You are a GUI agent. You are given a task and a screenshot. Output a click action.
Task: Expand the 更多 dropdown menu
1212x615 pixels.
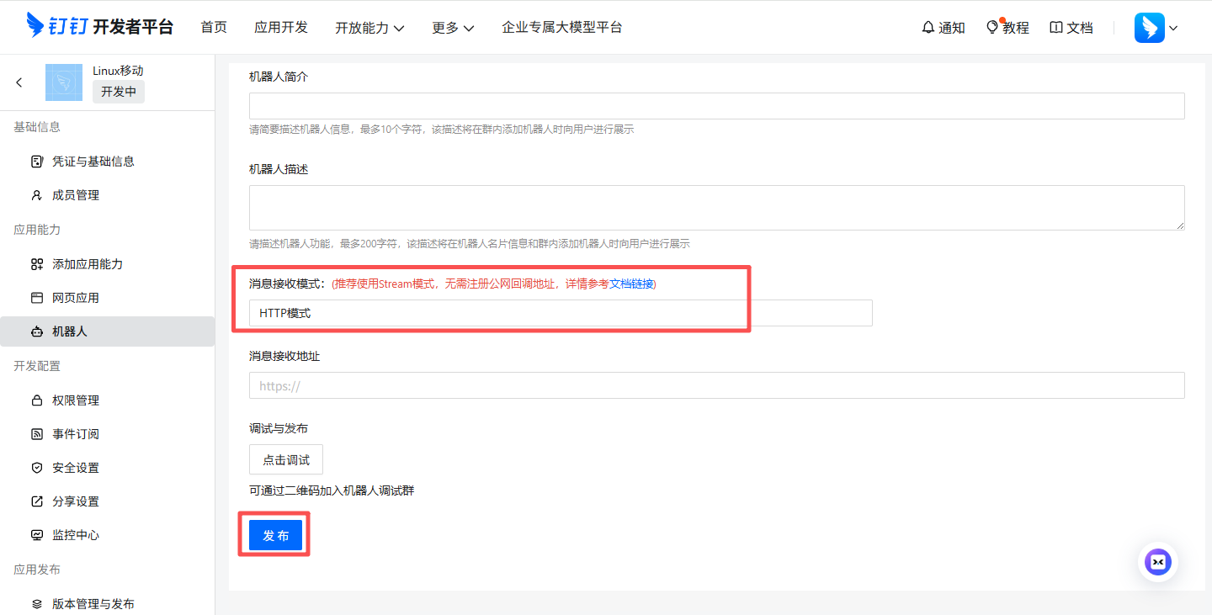click(x=453, y=28)
